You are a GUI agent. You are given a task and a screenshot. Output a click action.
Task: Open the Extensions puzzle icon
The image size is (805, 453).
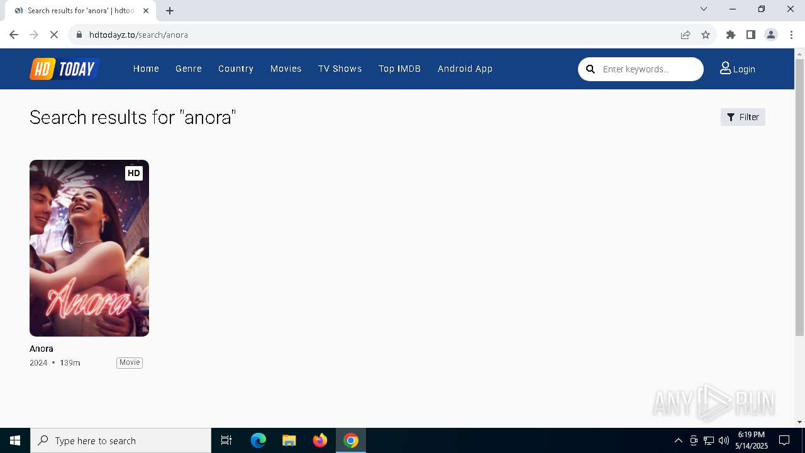pyautogui.click(x=731, y=35)
